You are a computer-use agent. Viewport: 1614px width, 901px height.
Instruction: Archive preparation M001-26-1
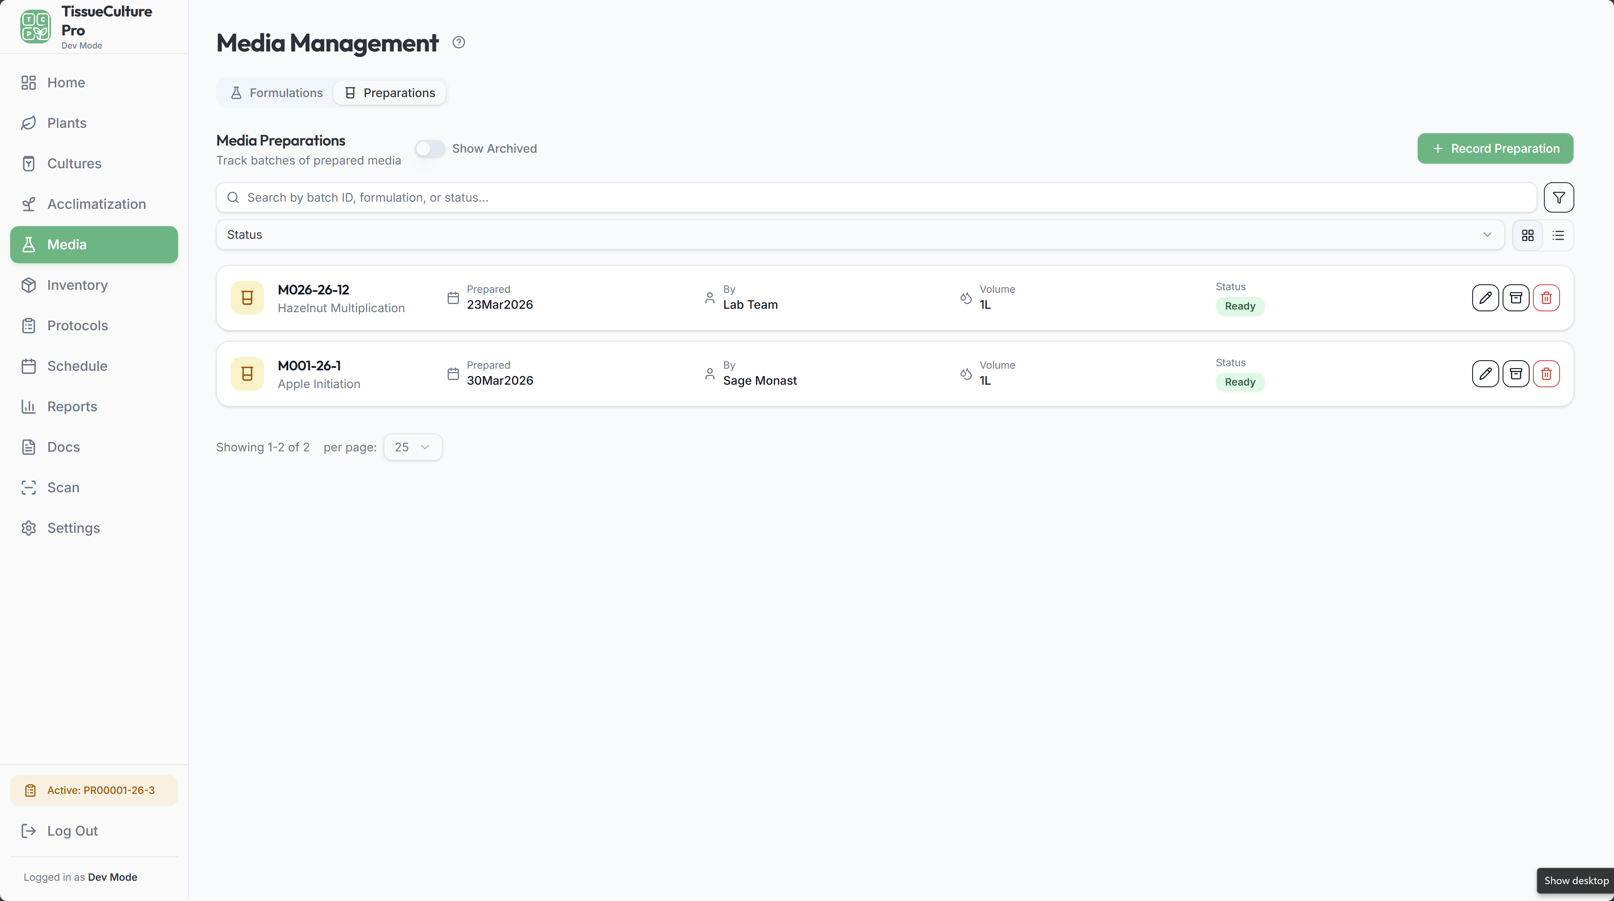pos(1516,374)
